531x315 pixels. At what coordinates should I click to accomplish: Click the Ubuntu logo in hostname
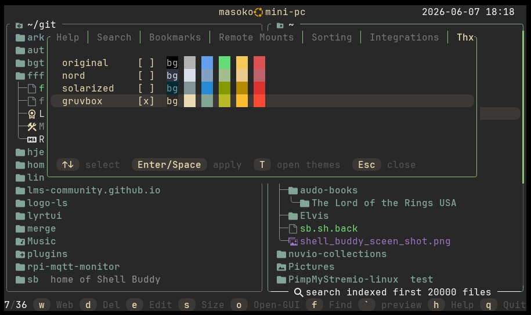coord(258,13)
